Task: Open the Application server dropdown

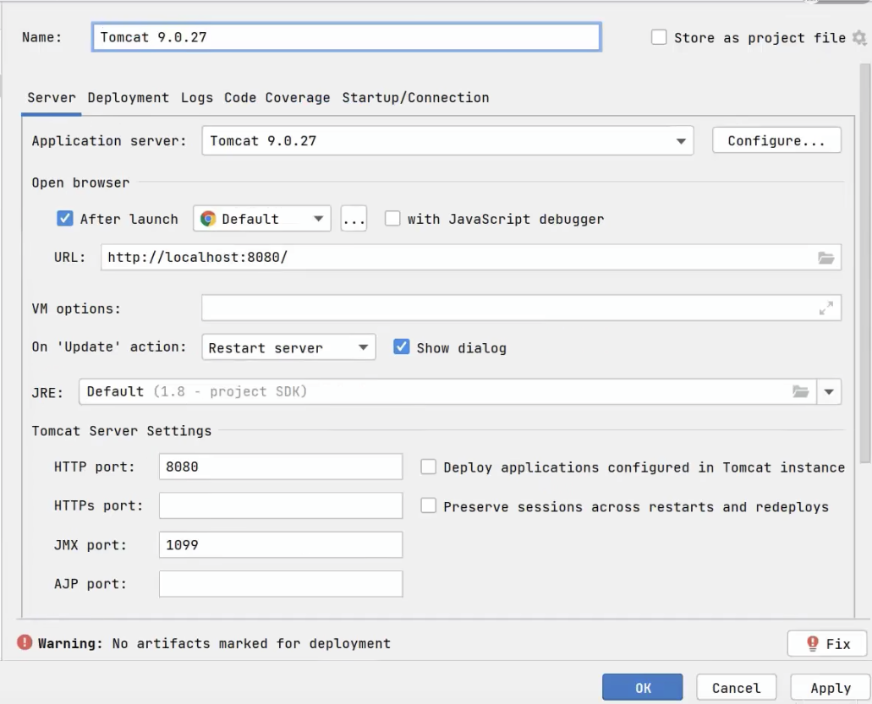Action: pyautogui.click(x=447, y=140)
